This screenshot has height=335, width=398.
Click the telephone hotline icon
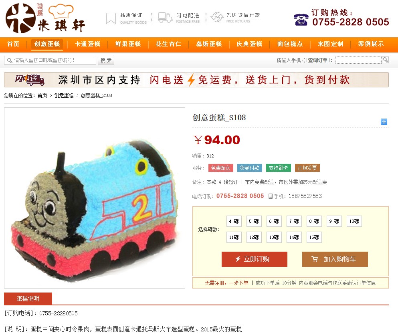point(301,20)
